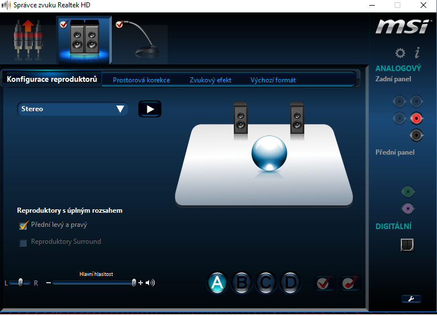Select the Speakers device icon
This screenshot has height=316, width=437.
click(x=84, y=40)
